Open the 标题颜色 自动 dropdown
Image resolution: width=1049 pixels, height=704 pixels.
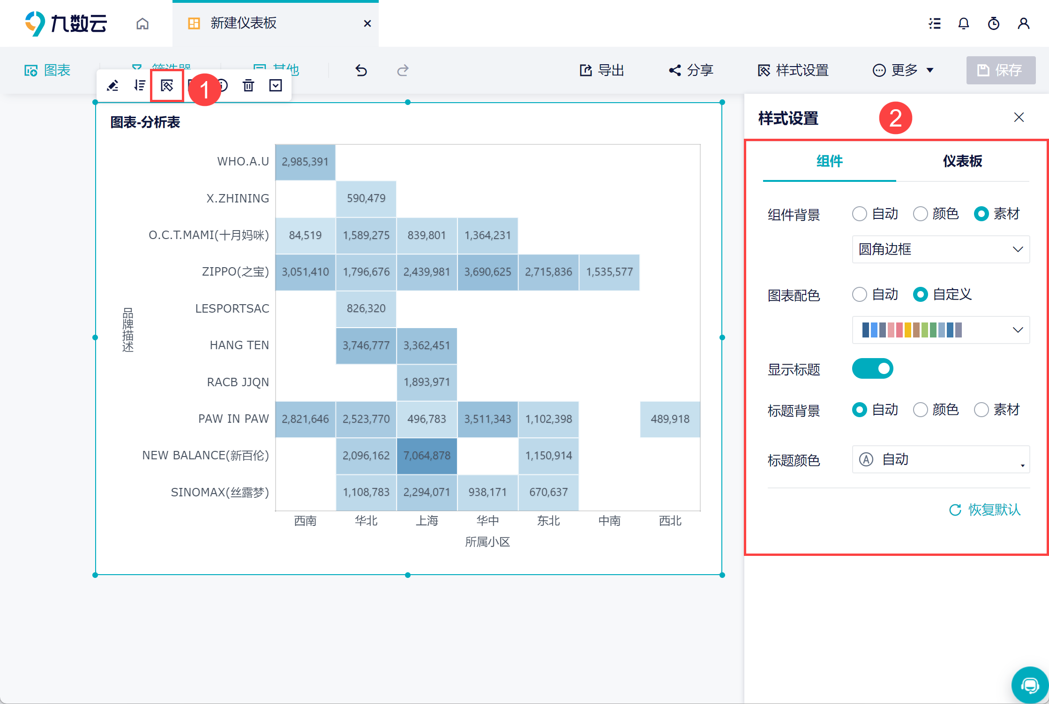pyautogui.click(x=940, y=459)
